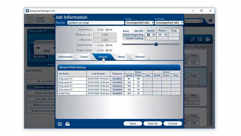Click the pencil edit icon
Viewport: 241px width, 136px height.
click(193, 39)
